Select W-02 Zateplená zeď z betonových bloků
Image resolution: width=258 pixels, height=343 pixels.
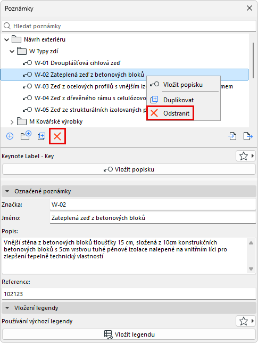tap(124, 75)
